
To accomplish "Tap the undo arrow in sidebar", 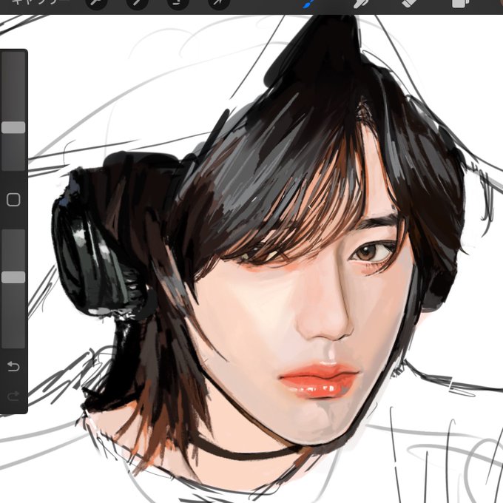I will [13, 366].
